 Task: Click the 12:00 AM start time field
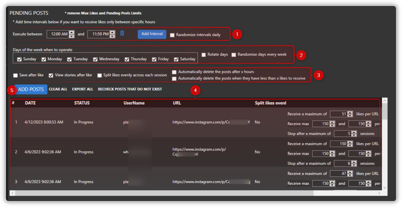[58, 34]
